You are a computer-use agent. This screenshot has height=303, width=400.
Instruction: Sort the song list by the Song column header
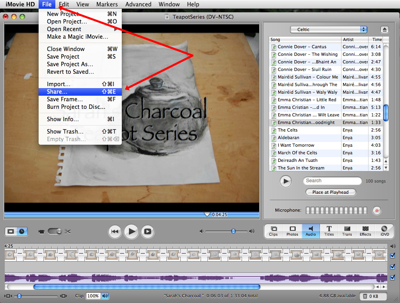[305, 39]
